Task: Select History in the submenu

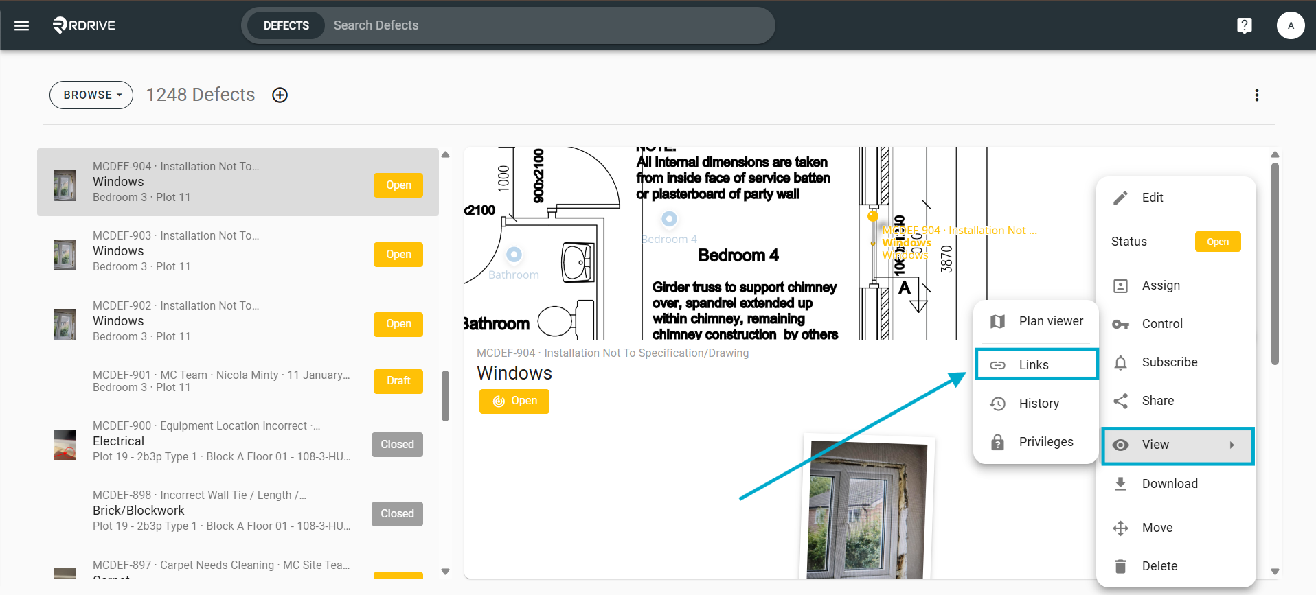Action: pyautogui.click(x=1036, y=404)
